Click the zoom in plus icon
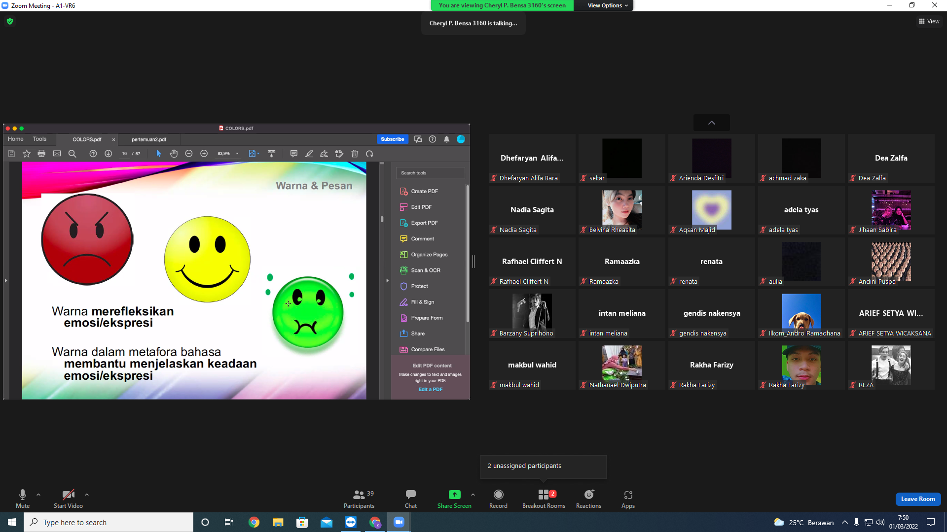This screenshot has width=947, height=532. (x=204, y=154)
